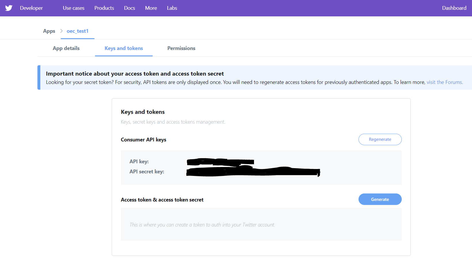Select the Keys and tokens tab
The width and height of the screenshot is (472, 261).
[x=124, y=48]
